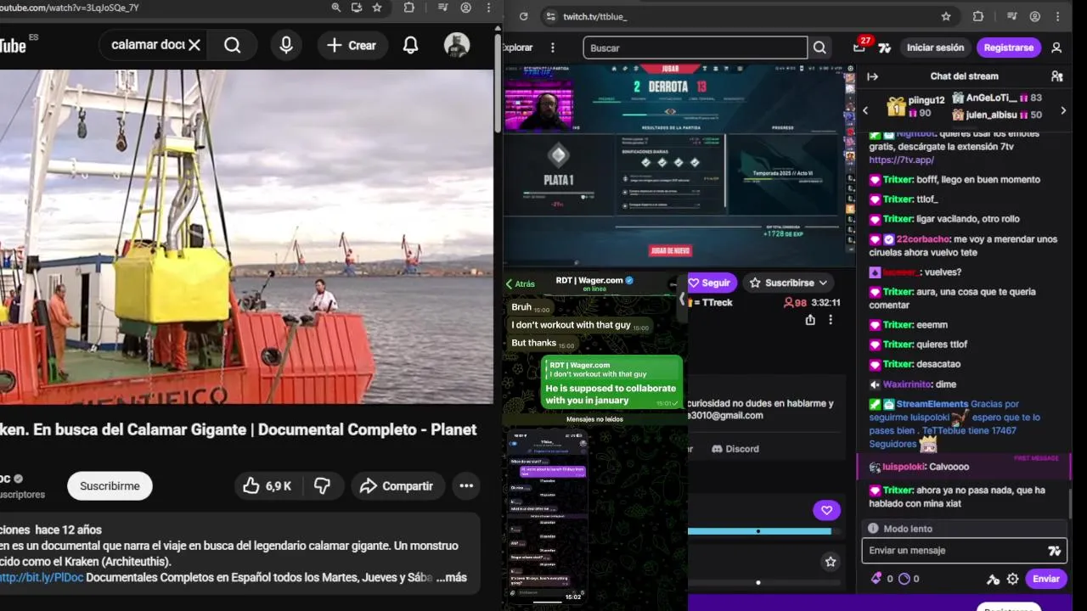The height and width of the screenshot is (611, 1087).
Task: Reload the Twitch browser page
Action: click(523, 16)
